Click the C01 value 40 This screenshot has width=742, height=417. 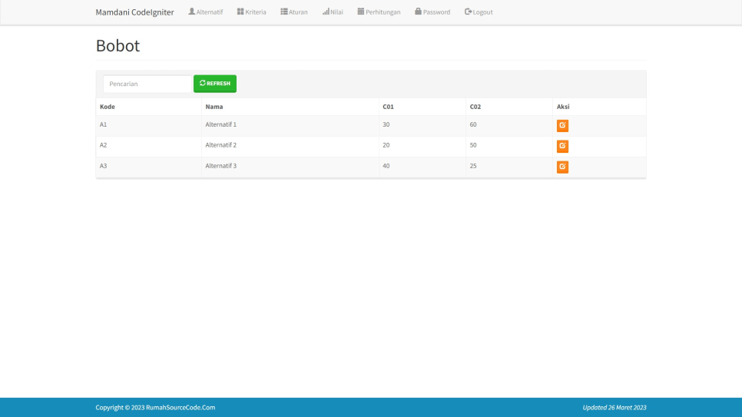click(386, 166)
